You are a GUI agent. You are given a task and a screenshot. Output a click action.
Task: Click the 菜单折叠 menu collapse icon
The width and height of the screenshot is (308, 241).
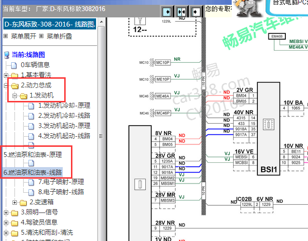41,36
